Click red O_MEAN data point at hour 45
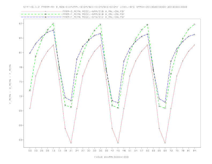The width and height of the screenshot is (212, 164). click(x=118, y=143)
